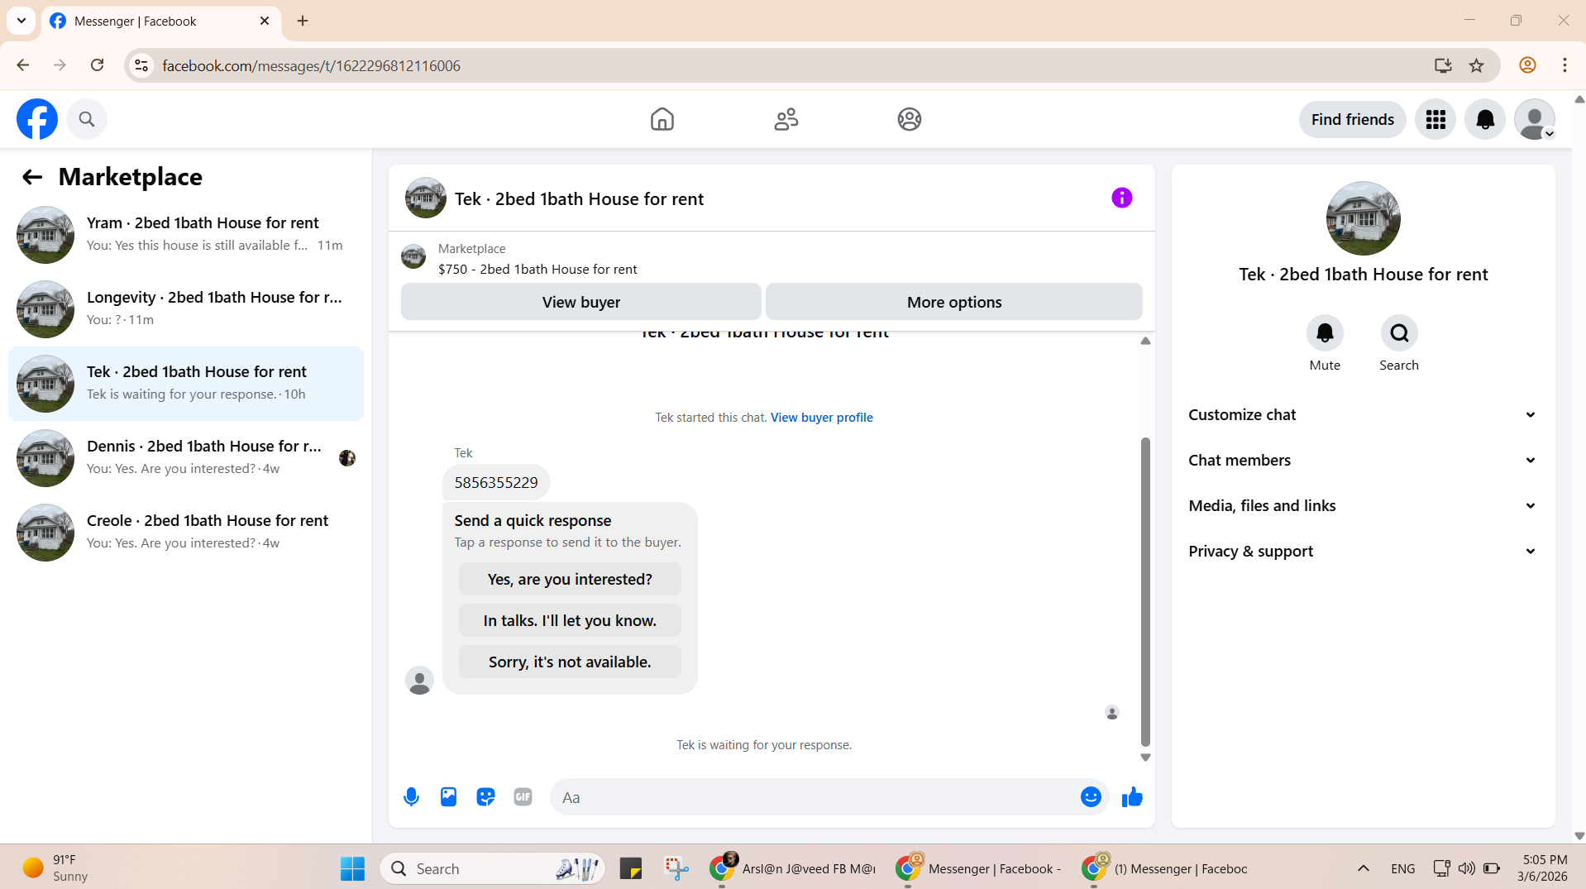Open the Chrome profile icon
The height and width of the screenshot is (889, 1586).
[x=1527, y=65]
